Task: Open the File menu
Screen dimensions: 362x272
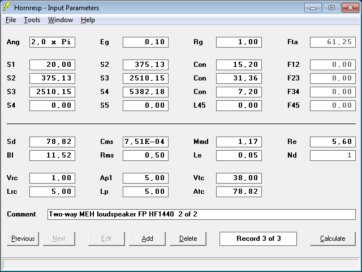Action: point(11,20)
